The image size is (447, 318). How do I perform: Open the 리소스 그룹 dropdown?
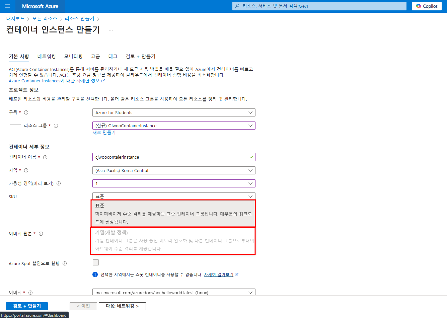click(174, 126)
